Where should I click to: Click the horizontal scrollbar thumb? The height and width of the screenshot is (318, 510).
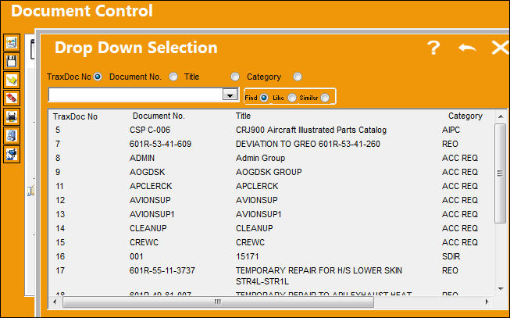[x=218, y=302]
